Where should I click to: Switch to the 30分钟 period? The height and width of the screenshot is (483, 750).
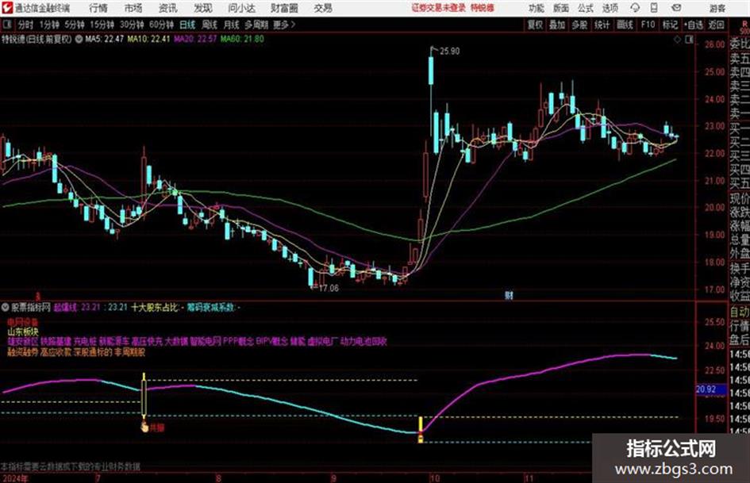coord(132,25)
